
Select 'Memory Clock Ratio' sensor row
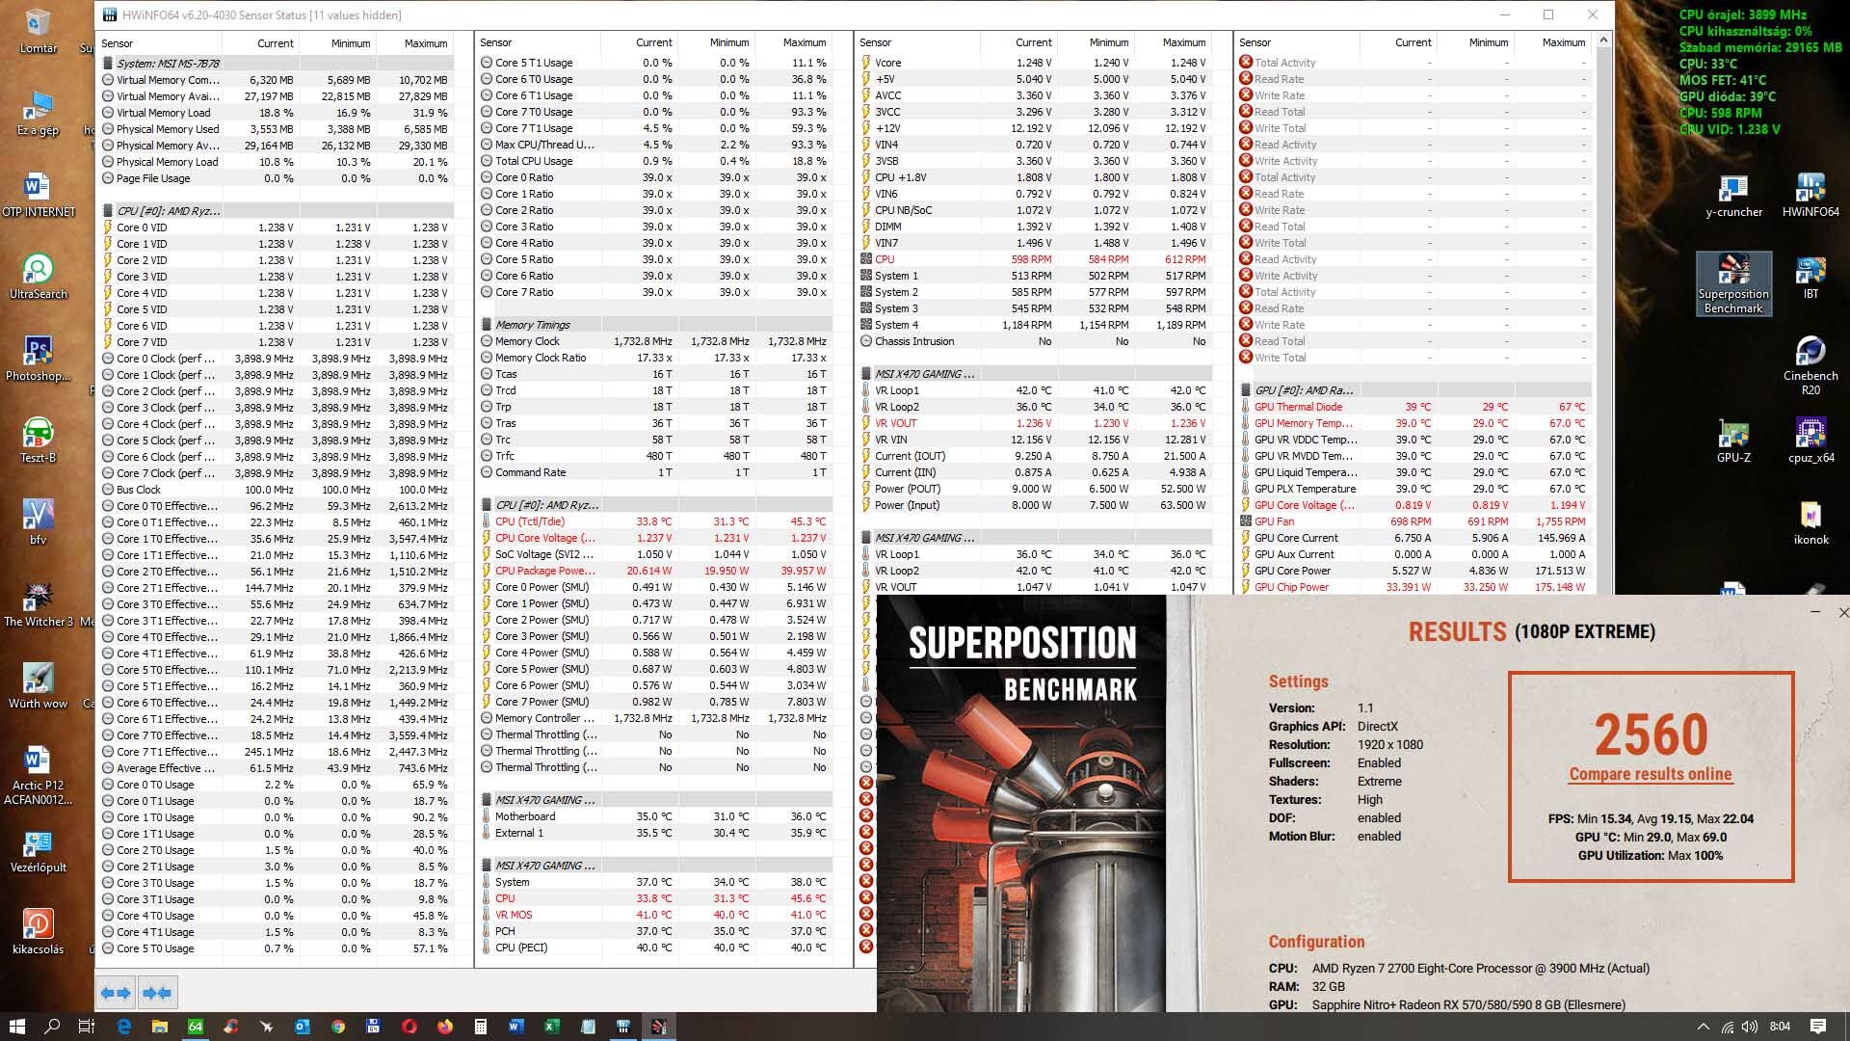655,358
